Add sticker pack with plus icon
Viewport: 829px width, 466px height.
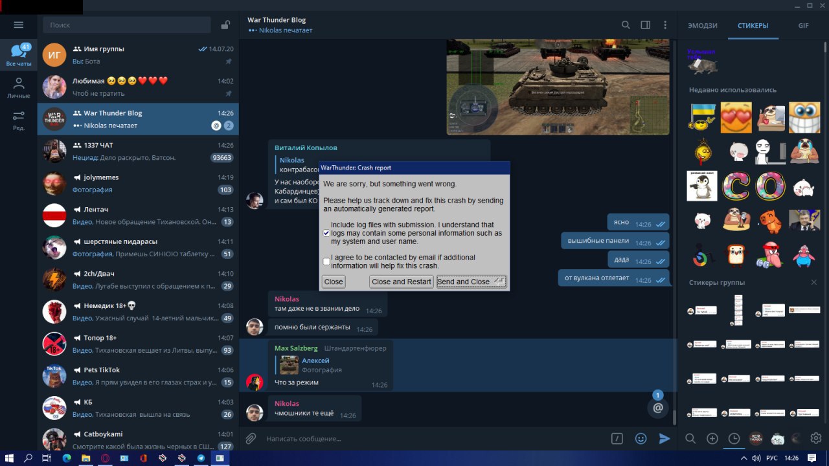click(712, 438)
